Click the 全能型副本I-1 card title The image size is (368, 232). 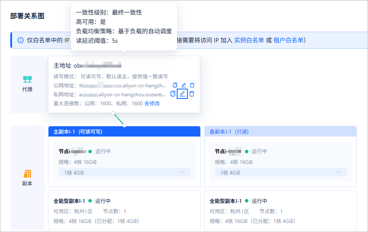point(69,201)
